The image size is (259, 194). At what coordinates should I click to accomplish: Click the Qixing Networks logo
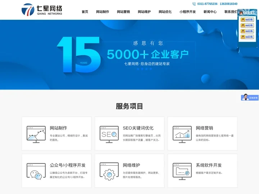point(42,10)
